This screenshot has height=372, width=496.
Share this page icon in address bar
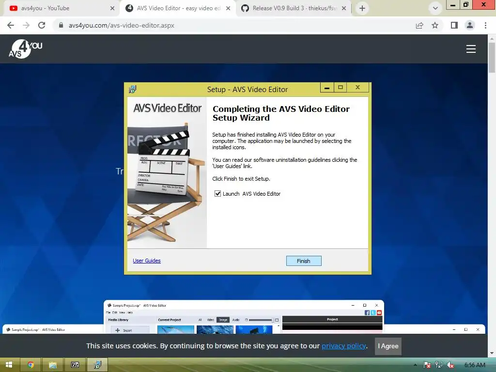click(x=419, y=25)
